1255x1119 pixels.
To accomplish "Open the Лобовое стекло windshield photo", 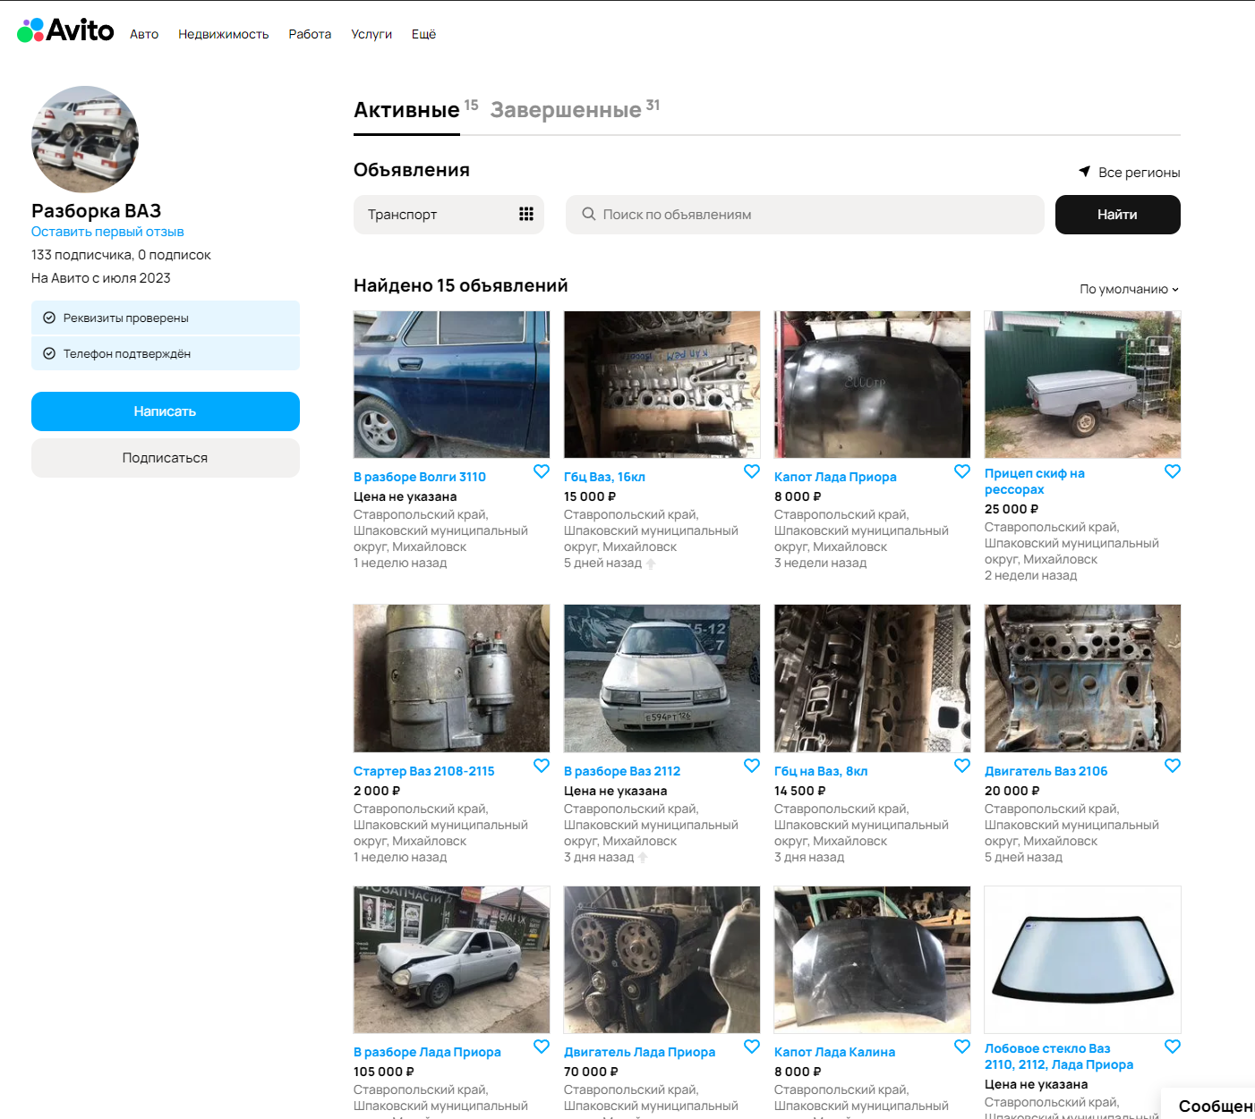I will tap(1083, 960).
